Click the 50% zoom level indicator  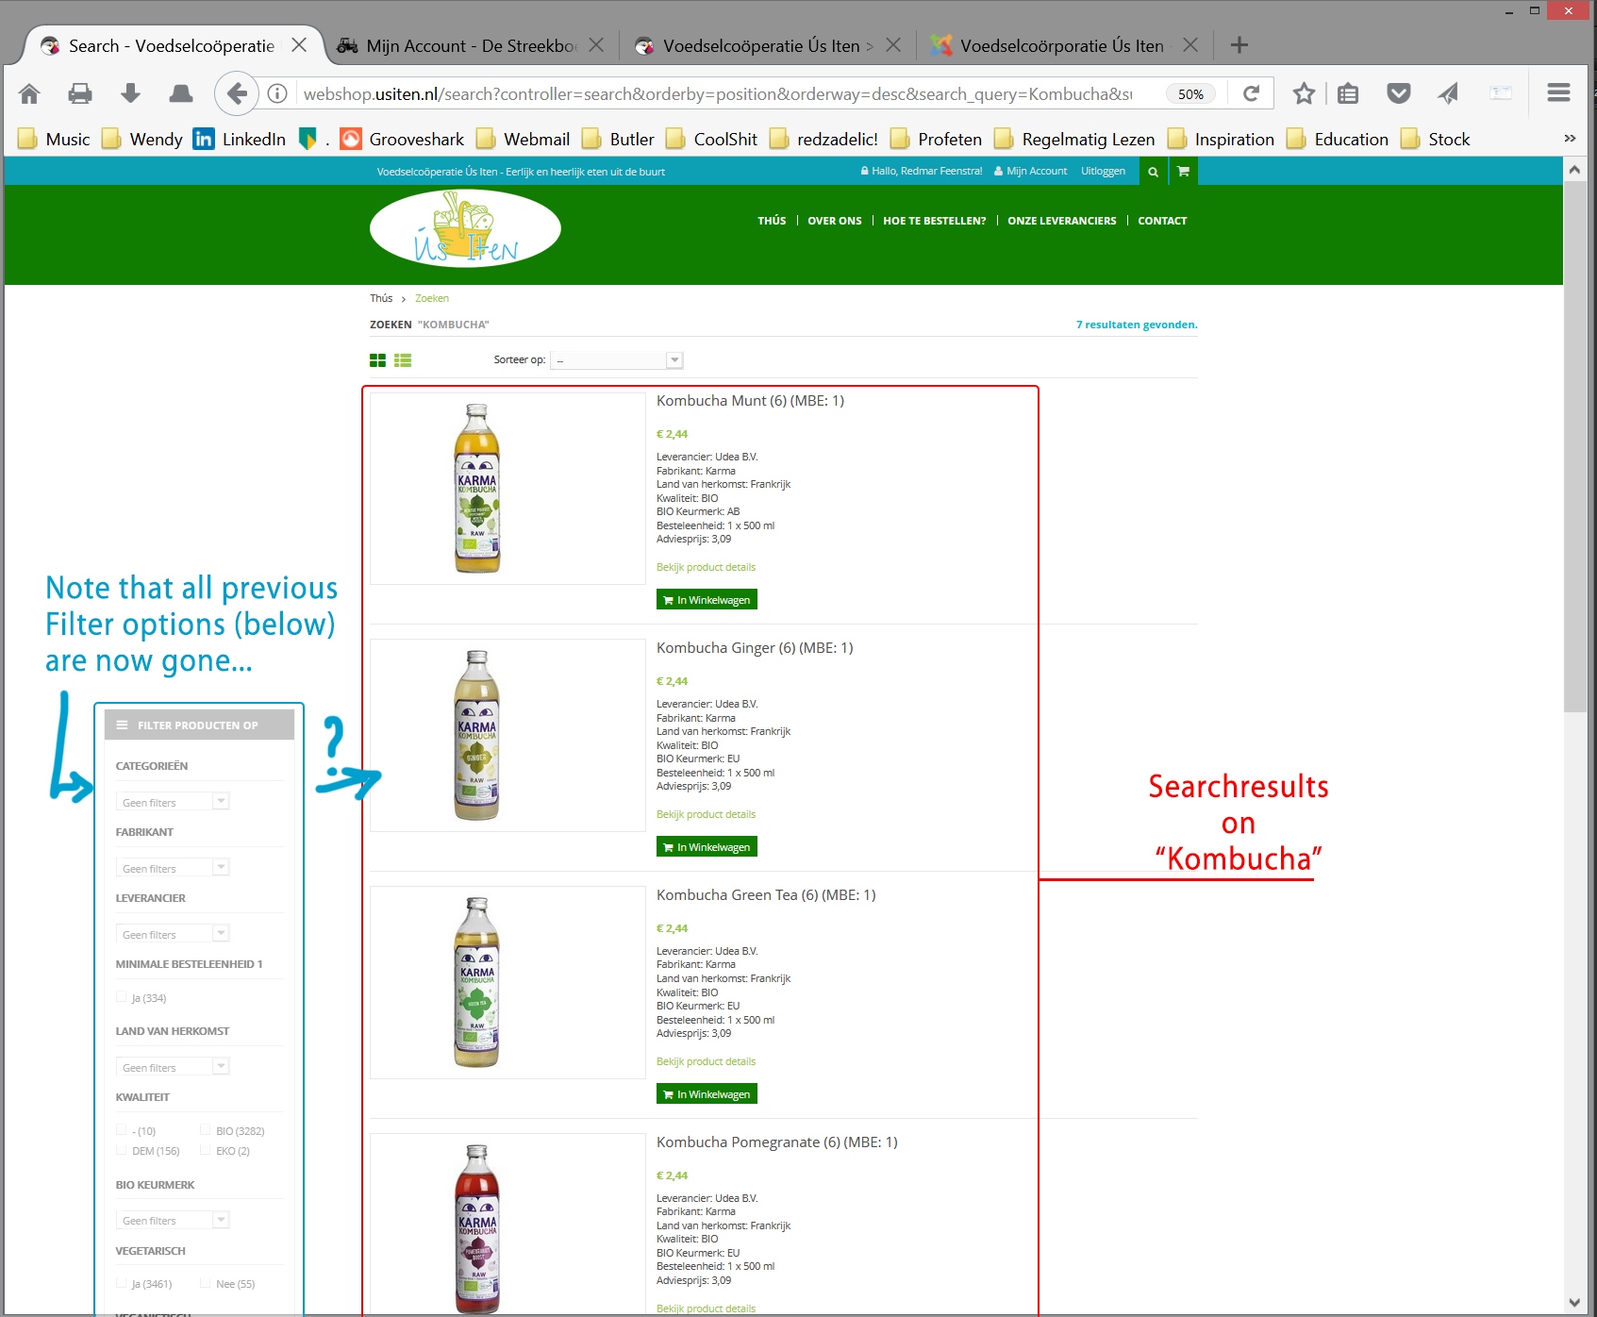click(1190, 94)
